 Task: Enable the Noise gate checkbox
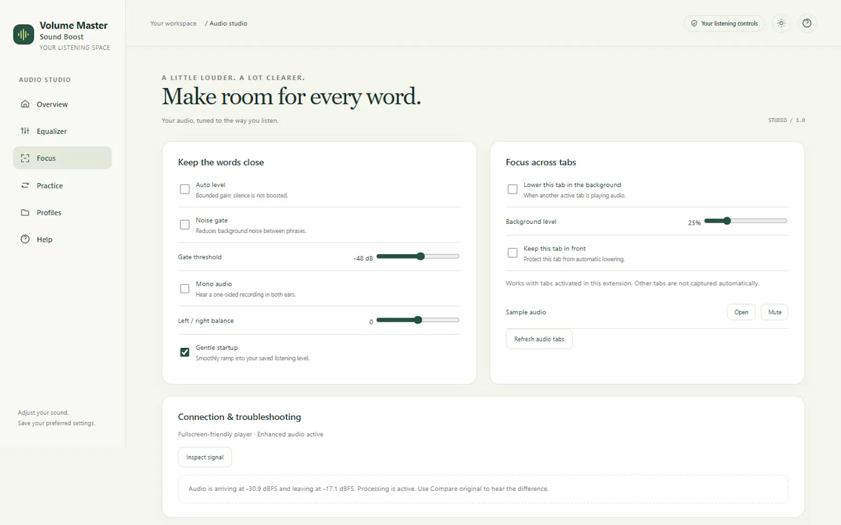point(184,225)
